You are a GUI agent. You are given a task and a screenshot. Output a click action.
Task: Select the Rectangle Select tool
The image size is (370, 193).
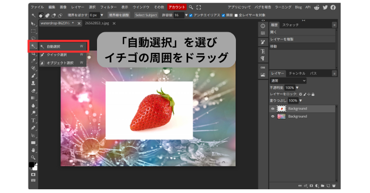33,31
